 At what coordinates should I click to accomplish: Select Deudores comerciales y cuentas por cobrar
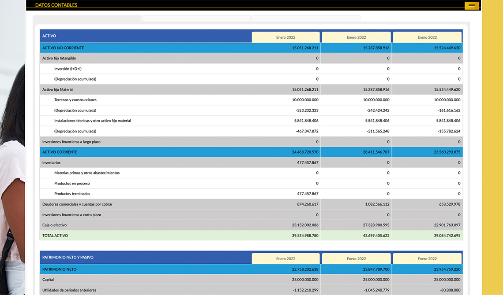tap(77, 204)
